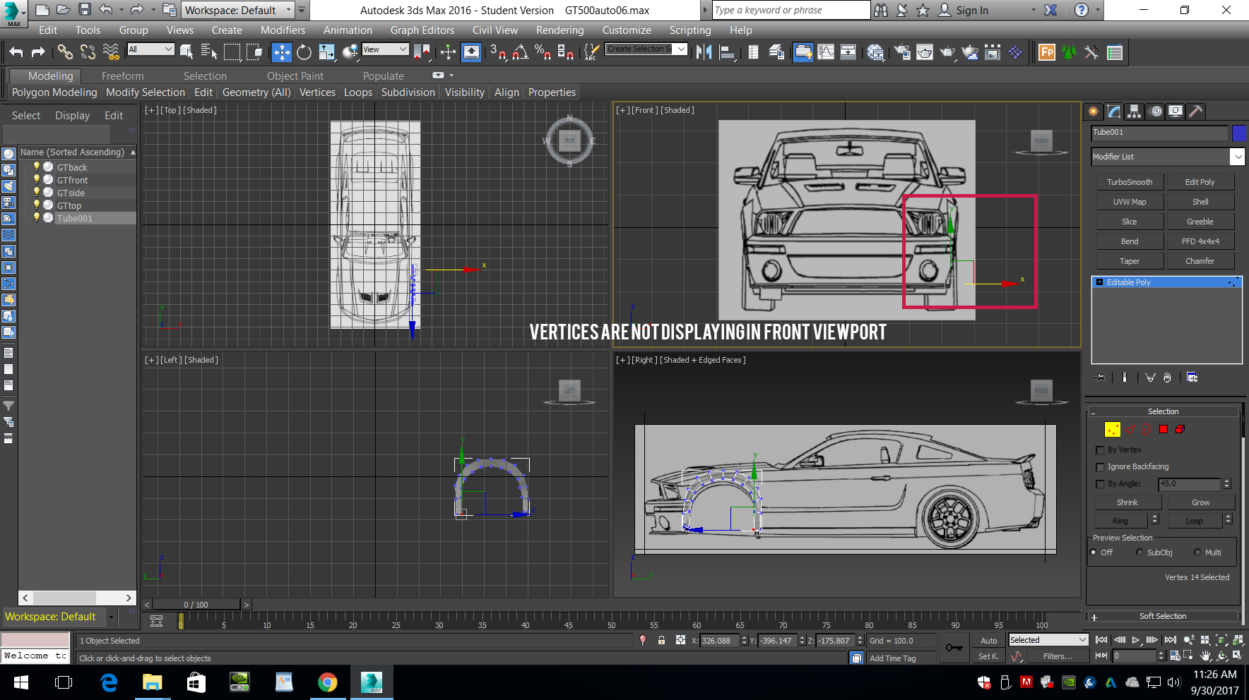Open the Utilities hammer panel tab

tap(1195, 111)
